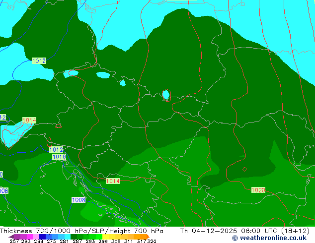Click the small cyan patch inside the red closed contour
The width and height of the screenshot is (315, 243).
point(166,95)
